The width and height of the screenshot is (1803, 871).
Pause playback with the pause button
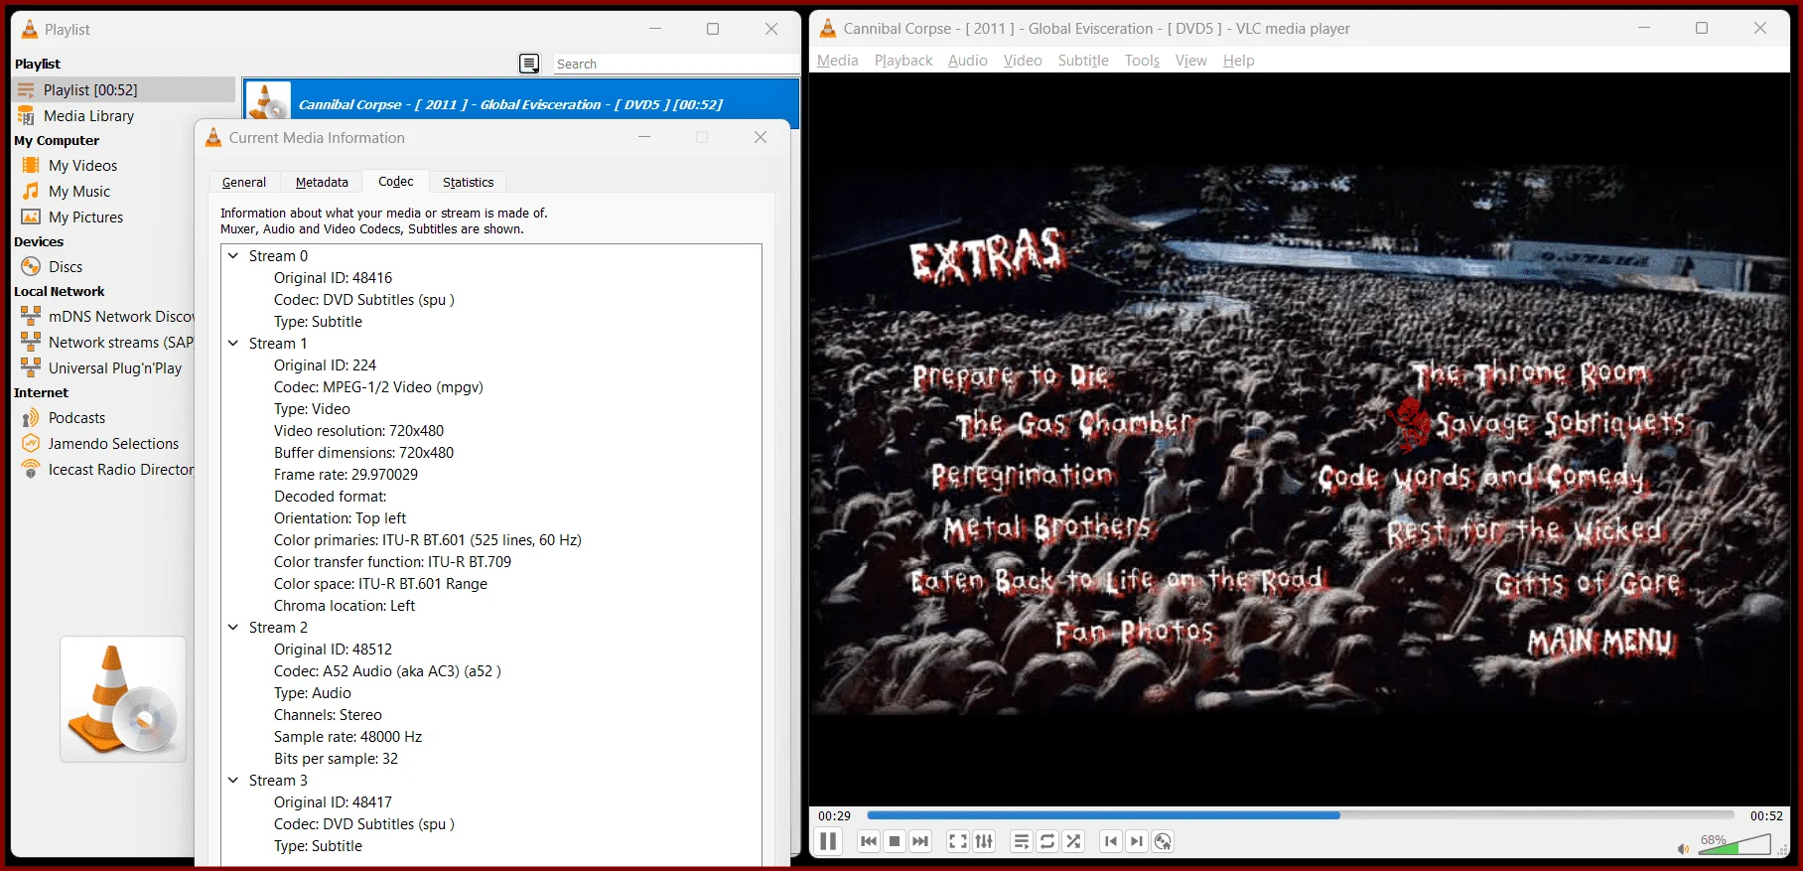827,841
